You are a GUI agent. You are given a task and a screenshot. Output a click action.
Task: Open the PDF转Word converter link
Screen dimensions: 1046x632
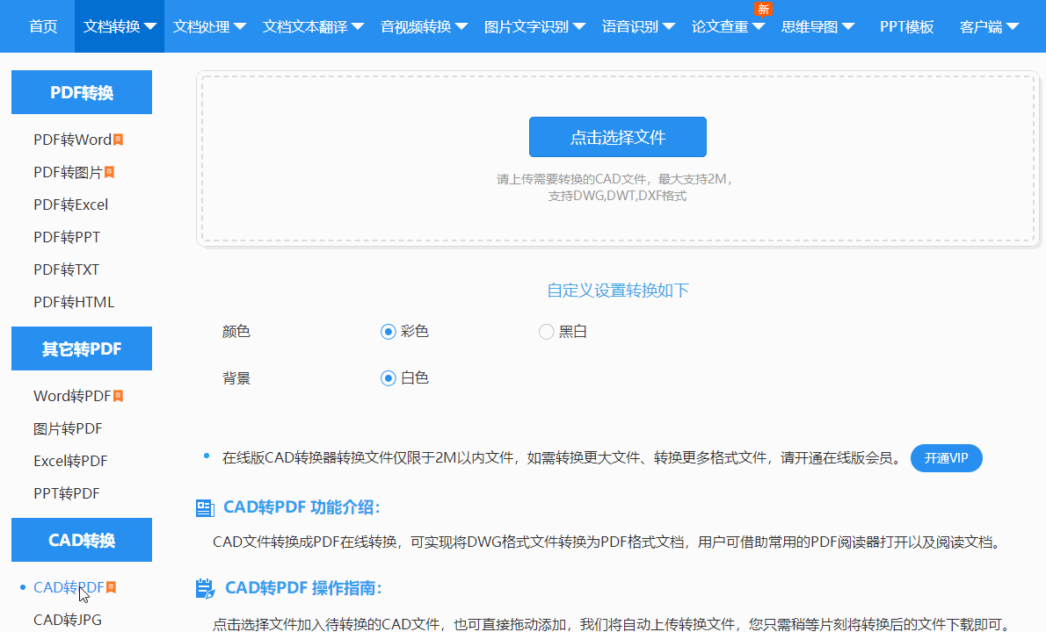(x=73, y=140)
